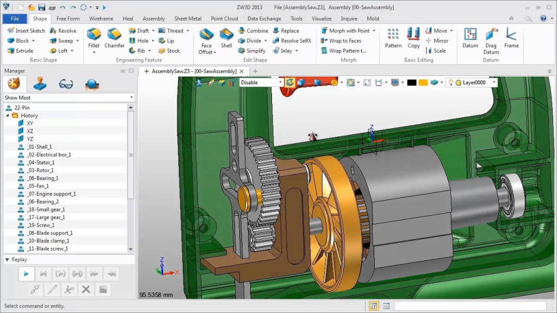Viewport: 557px width, 313px height.
Task: Expand the Layer0000 dropdown list
Action: coord(493,83)
